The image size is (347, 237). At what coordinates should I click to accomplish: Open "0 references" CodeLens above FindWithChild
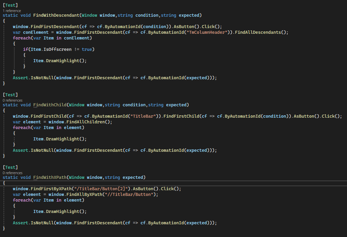(x=12, y=100)
